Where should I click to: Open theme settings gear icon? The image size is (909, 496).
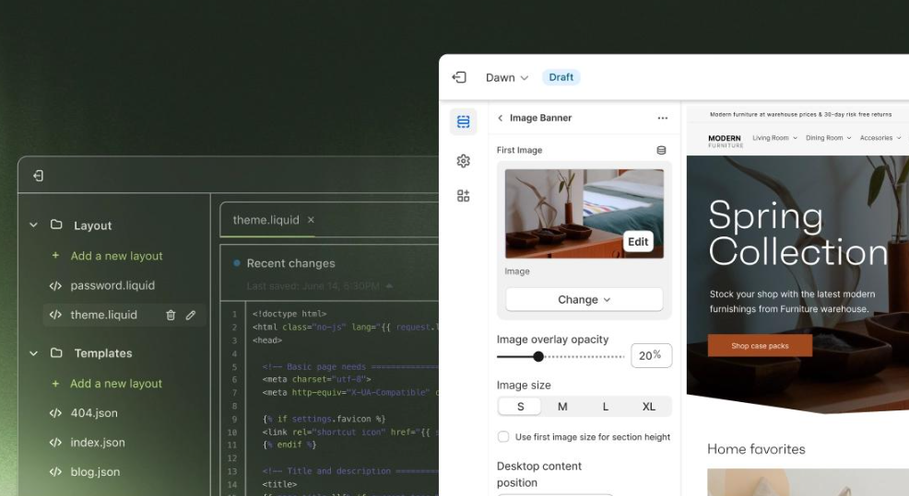463,161
